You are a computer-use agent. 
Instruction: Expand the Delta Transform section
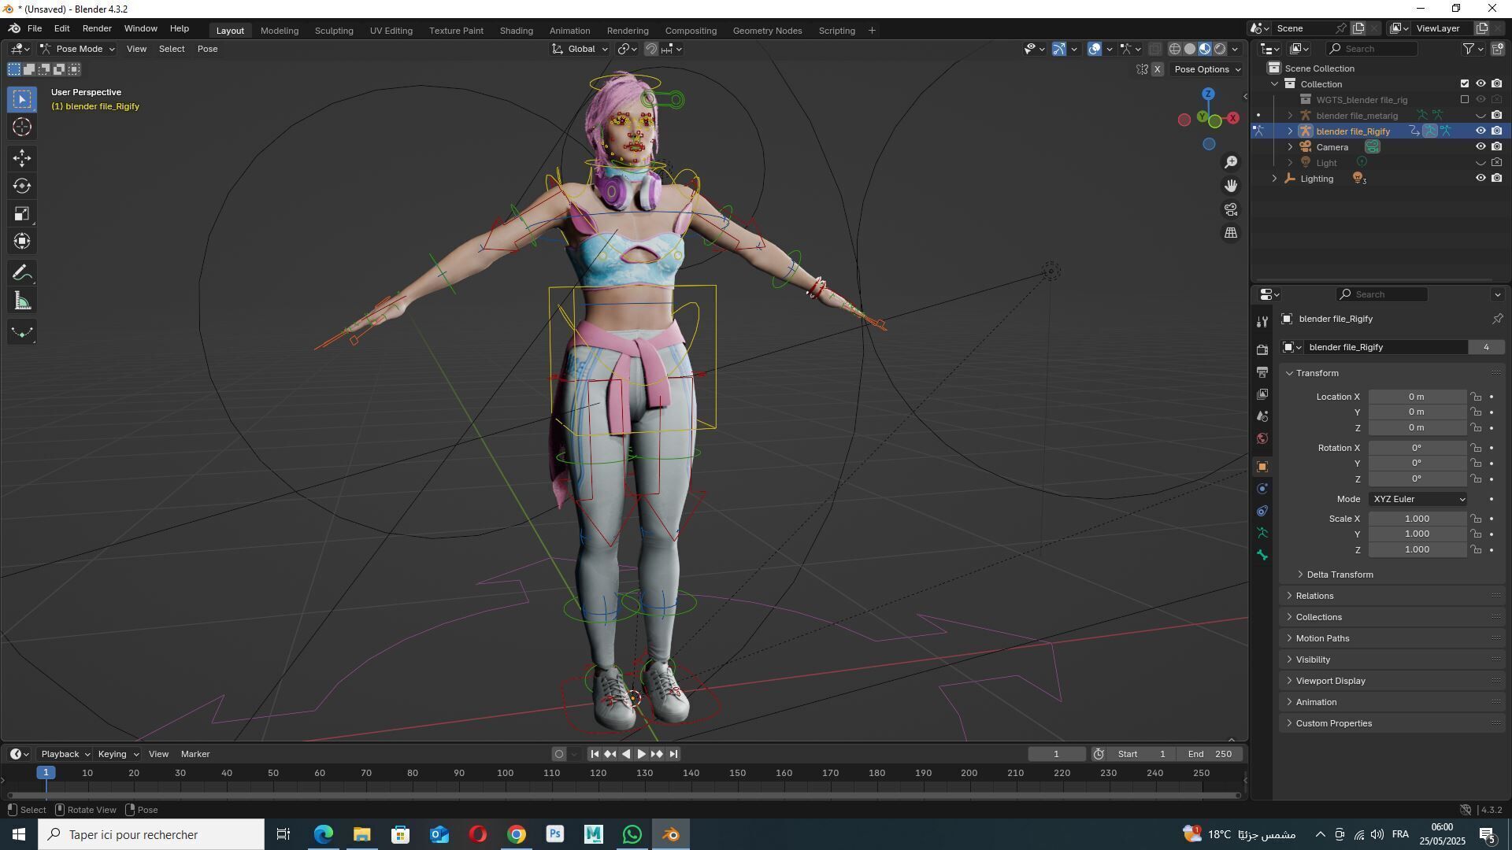click(x=1339, y=575)
